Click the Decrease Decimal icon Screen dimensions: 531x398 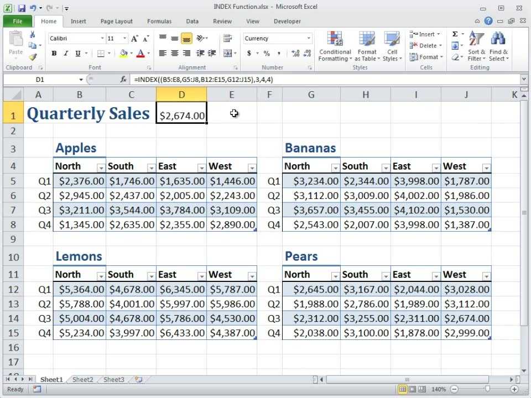point(307,54)
